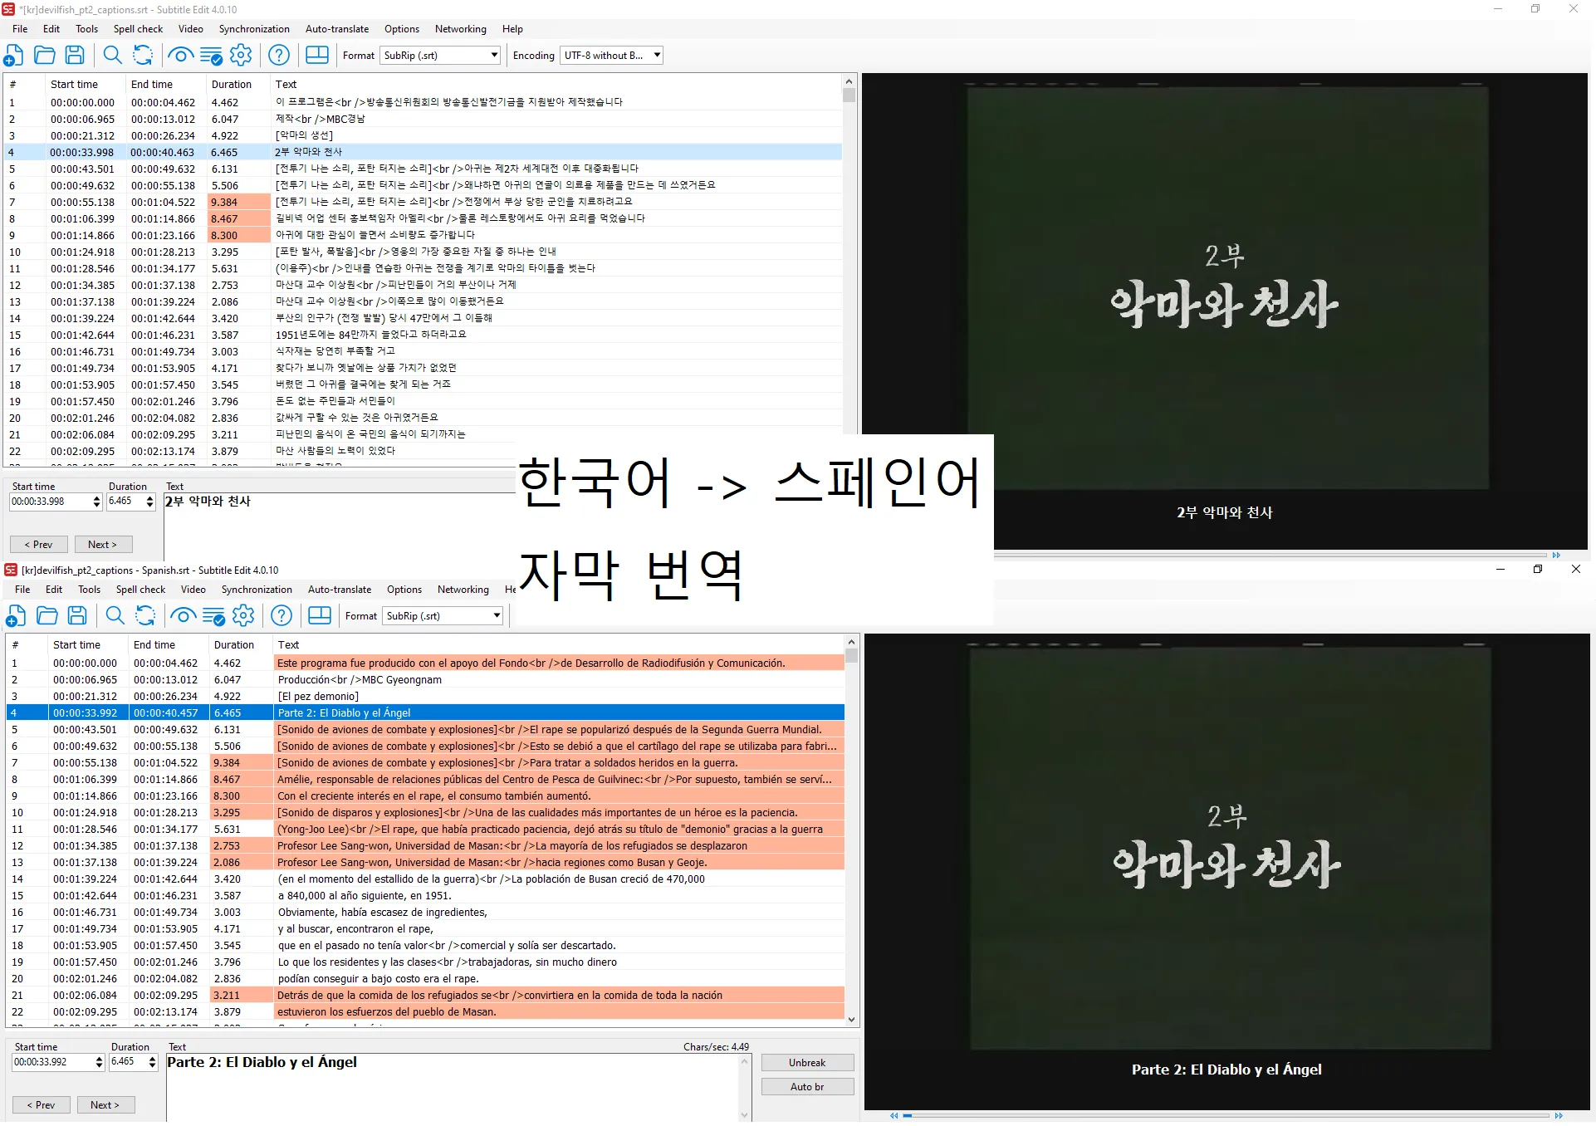The width and height of the screenshot is (1596, 1126).
Task: Click the Help question mark icon
Action: [x=279, y=55]
